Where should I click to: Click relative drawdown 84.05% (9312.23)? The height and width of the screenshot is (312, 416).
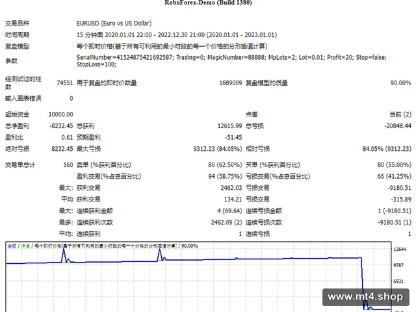387,149
